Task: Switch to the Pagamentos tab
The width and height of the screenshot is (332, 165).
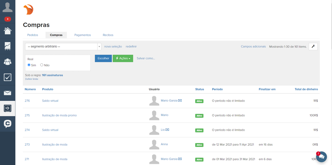Action: click(x=83, y=35)
